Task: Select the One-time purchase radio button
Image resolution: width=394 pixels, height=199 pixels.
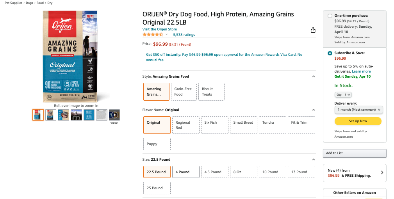Action: 330,16
